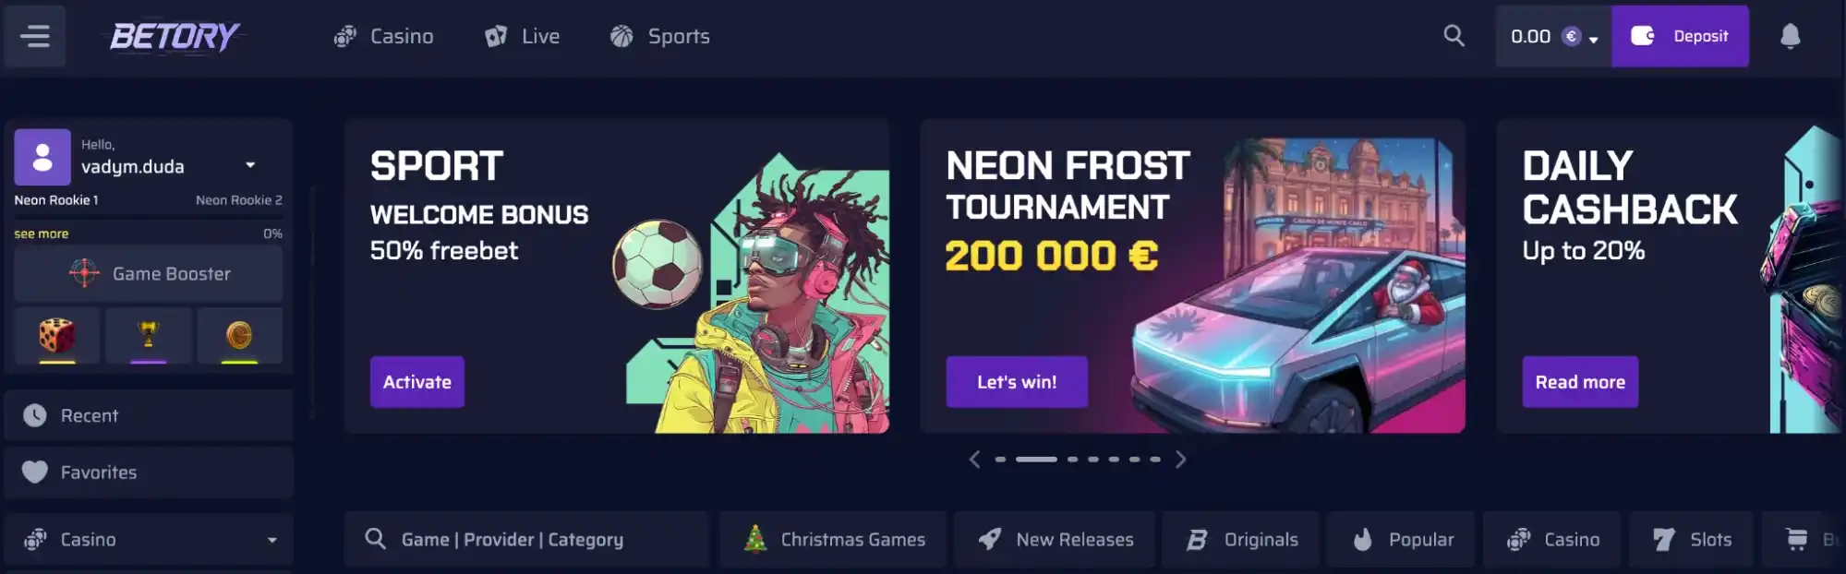Viewport: 1846px width, 574px height.
Task: Open the balance currency dropdown
Action: pos(1593,39)
